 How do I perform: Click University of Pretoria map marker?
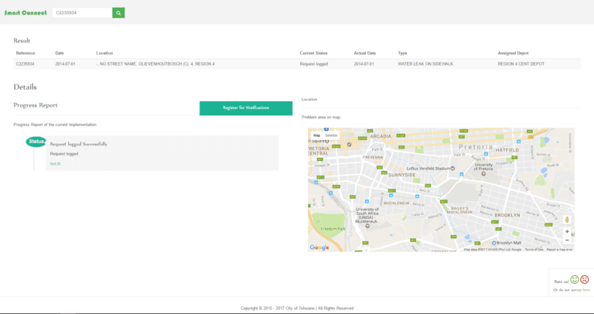[x=483, y=173]
